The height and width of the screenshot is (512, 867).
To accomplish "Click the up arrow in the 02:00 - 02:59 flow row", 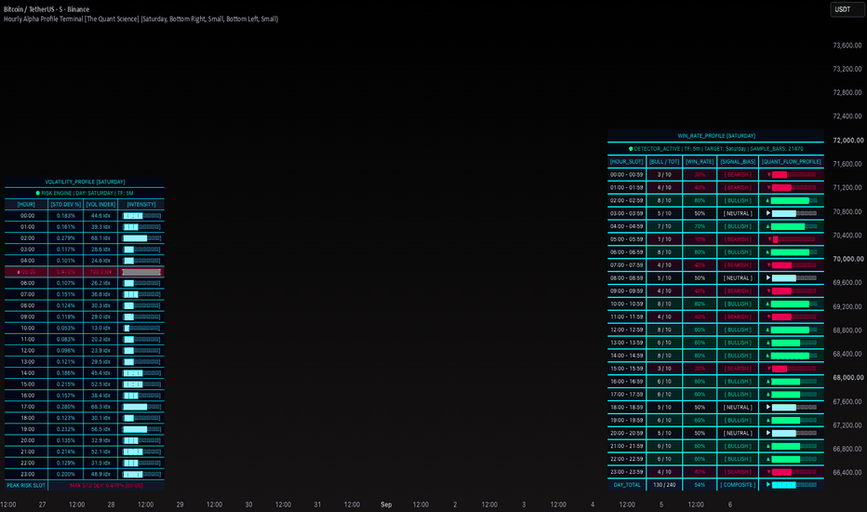I will click(768, 201).
